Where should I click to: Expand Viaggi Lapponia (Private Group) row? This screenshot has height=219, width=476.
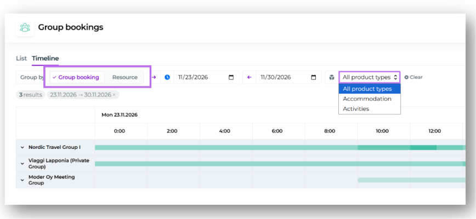point(22,164)
